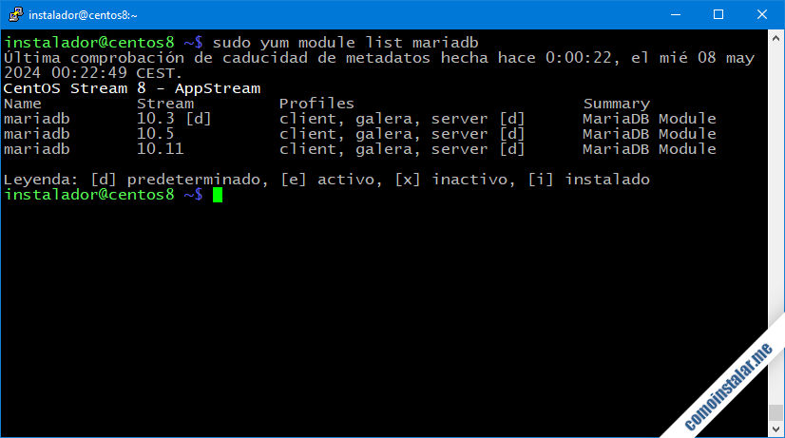This screenshot has width=785, height=438.
Task: Click the scrollbar up arrow
Action: pos(775,40)
